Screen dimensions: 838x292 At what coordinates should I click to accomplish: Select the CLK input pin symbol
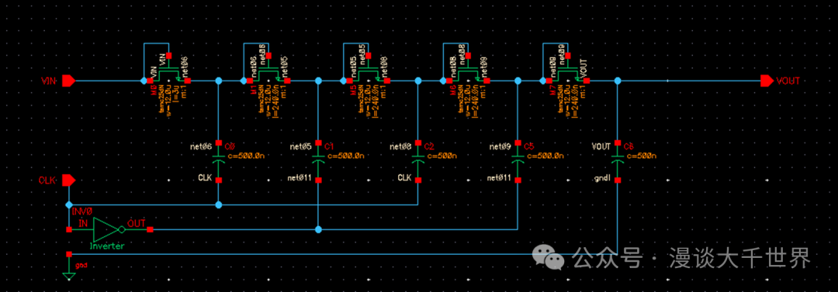68,180
